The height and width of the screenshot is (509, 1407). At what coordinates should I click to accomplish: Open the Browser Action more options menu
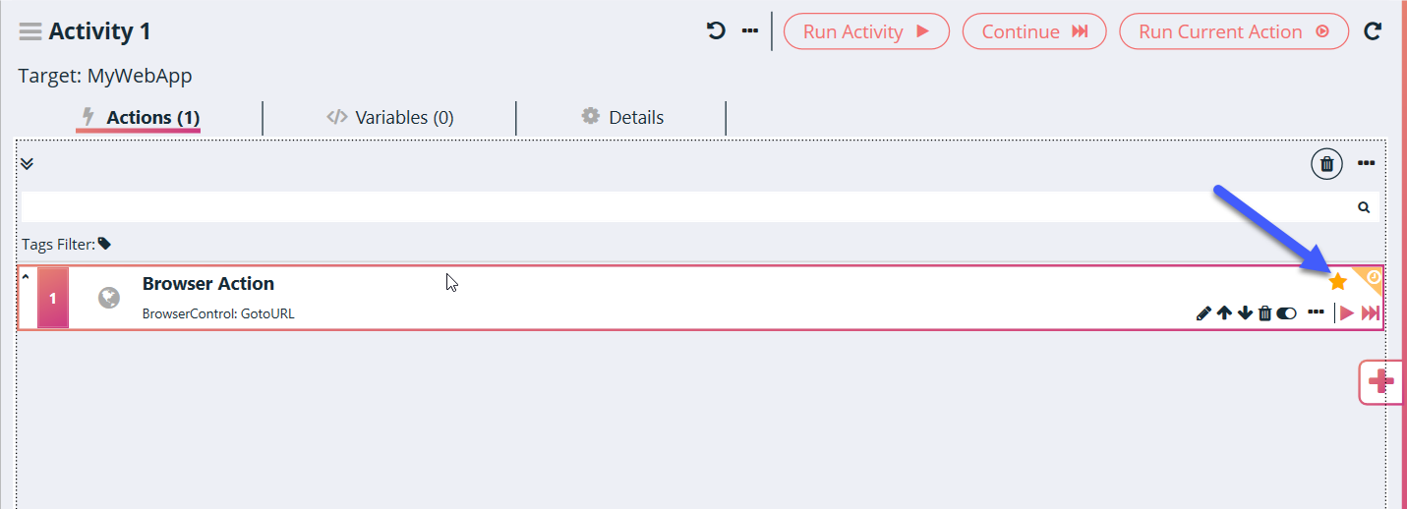coord(1316,312)
